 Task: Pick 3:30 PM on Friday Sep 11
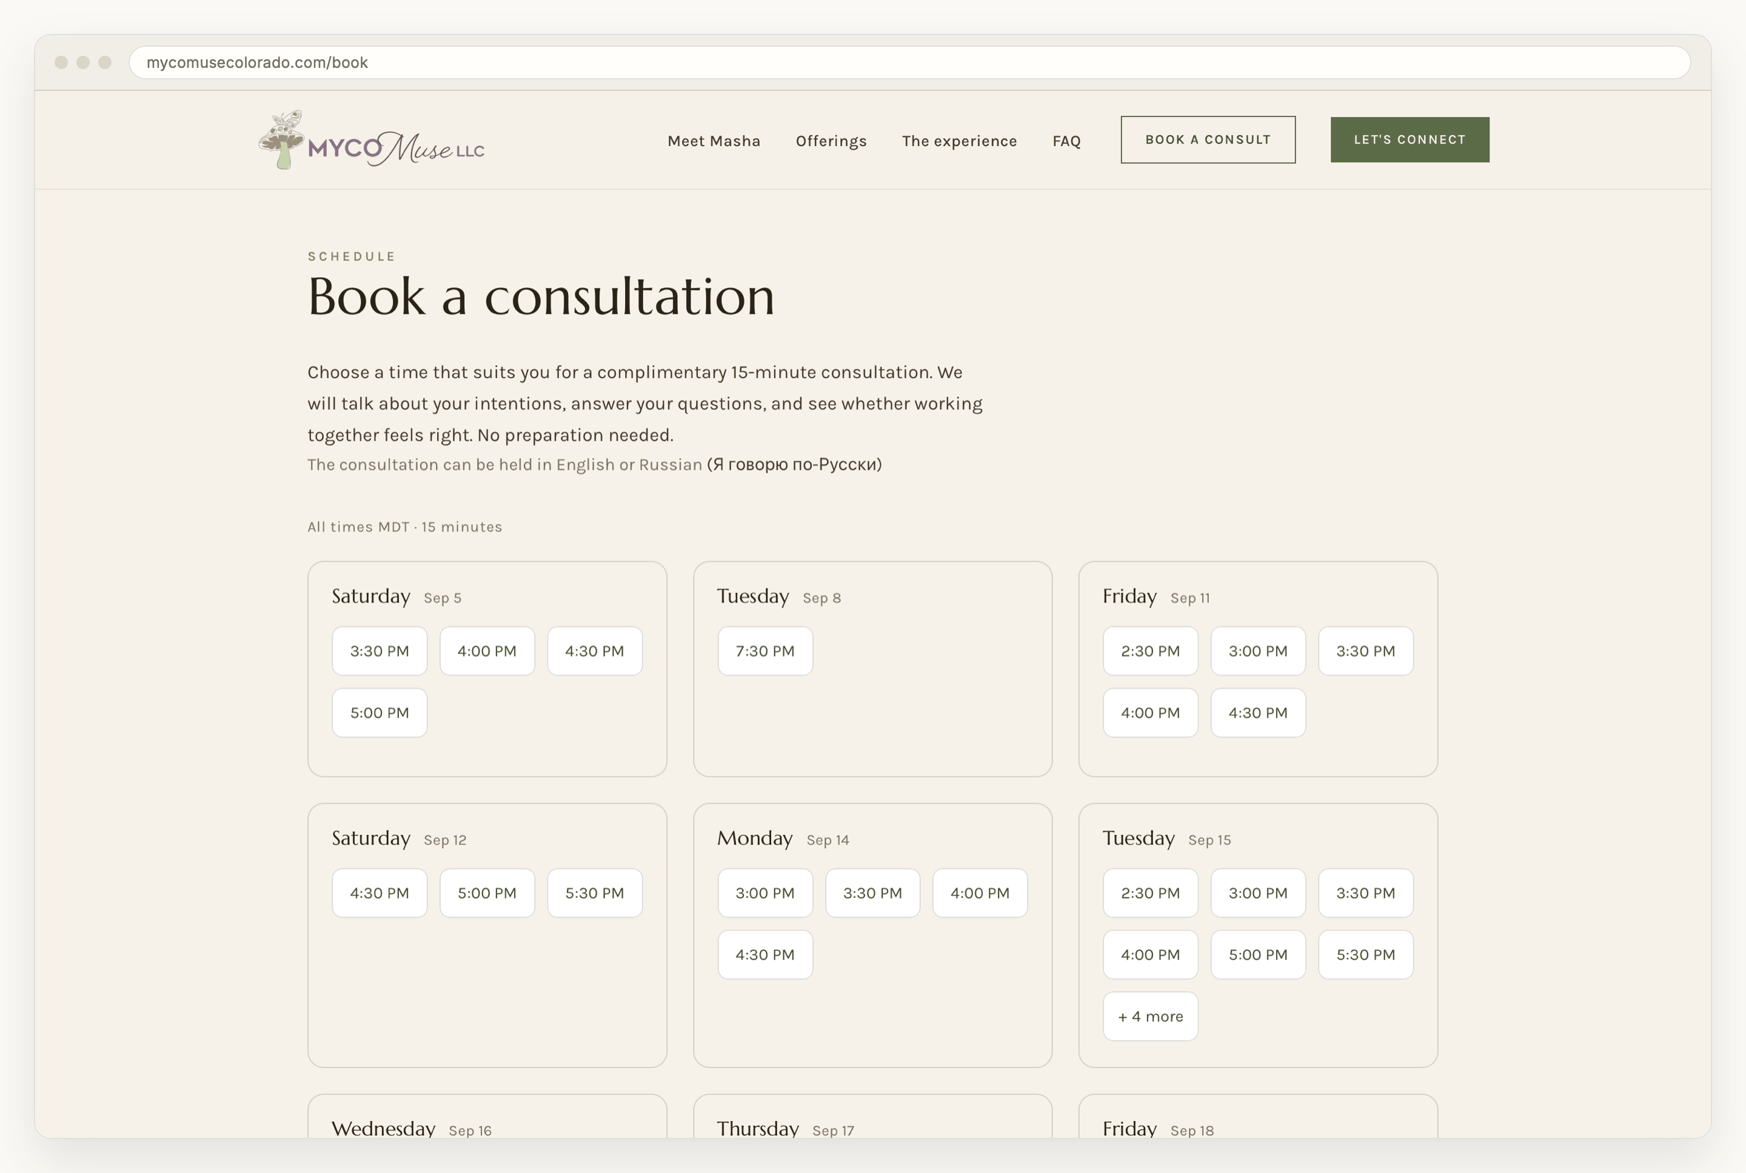(1365, 651)
